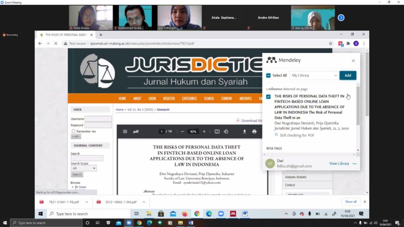The image size is (404, 227).
Task: Rotate the PDF page counterclockwise
Action: click(x=226, y=132)
